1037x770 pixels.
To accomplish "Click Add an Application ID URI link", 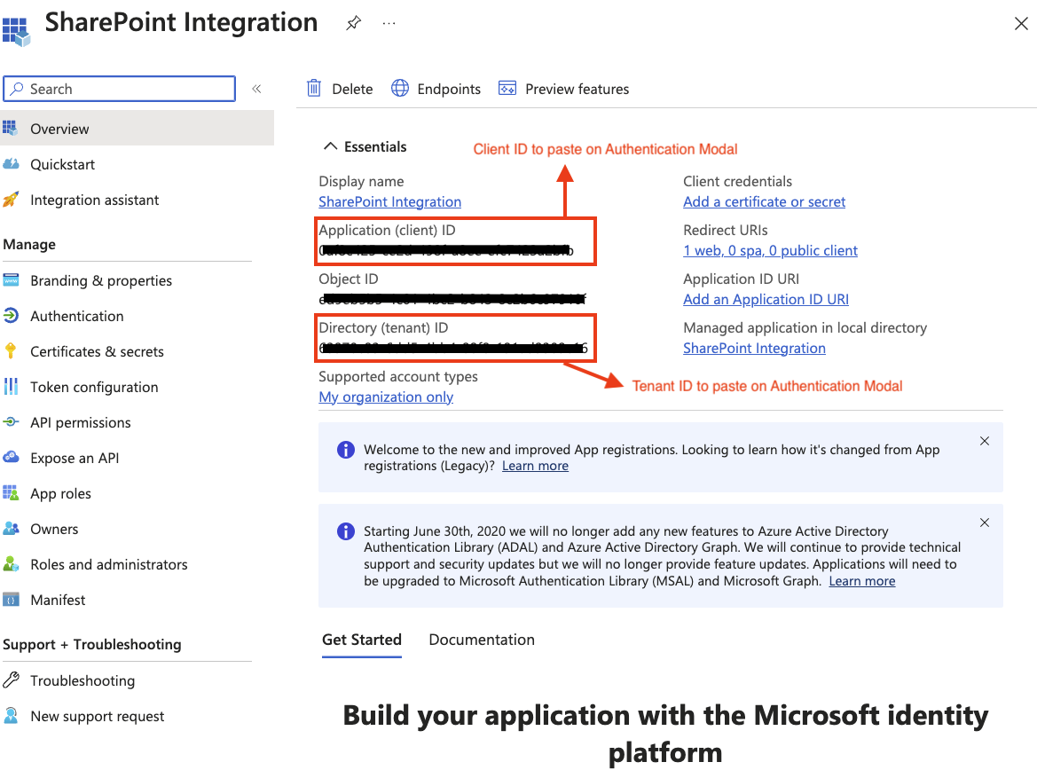I will [x=766, y=300].
